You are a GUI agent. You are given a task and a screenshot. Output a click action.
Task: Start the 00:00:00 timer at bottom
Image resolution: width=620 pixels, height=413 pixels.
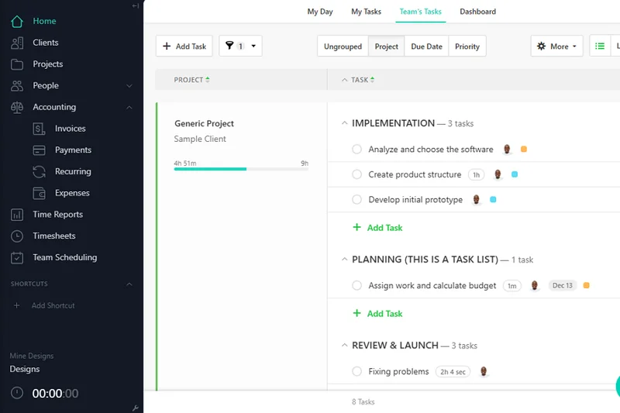[17, 394]
